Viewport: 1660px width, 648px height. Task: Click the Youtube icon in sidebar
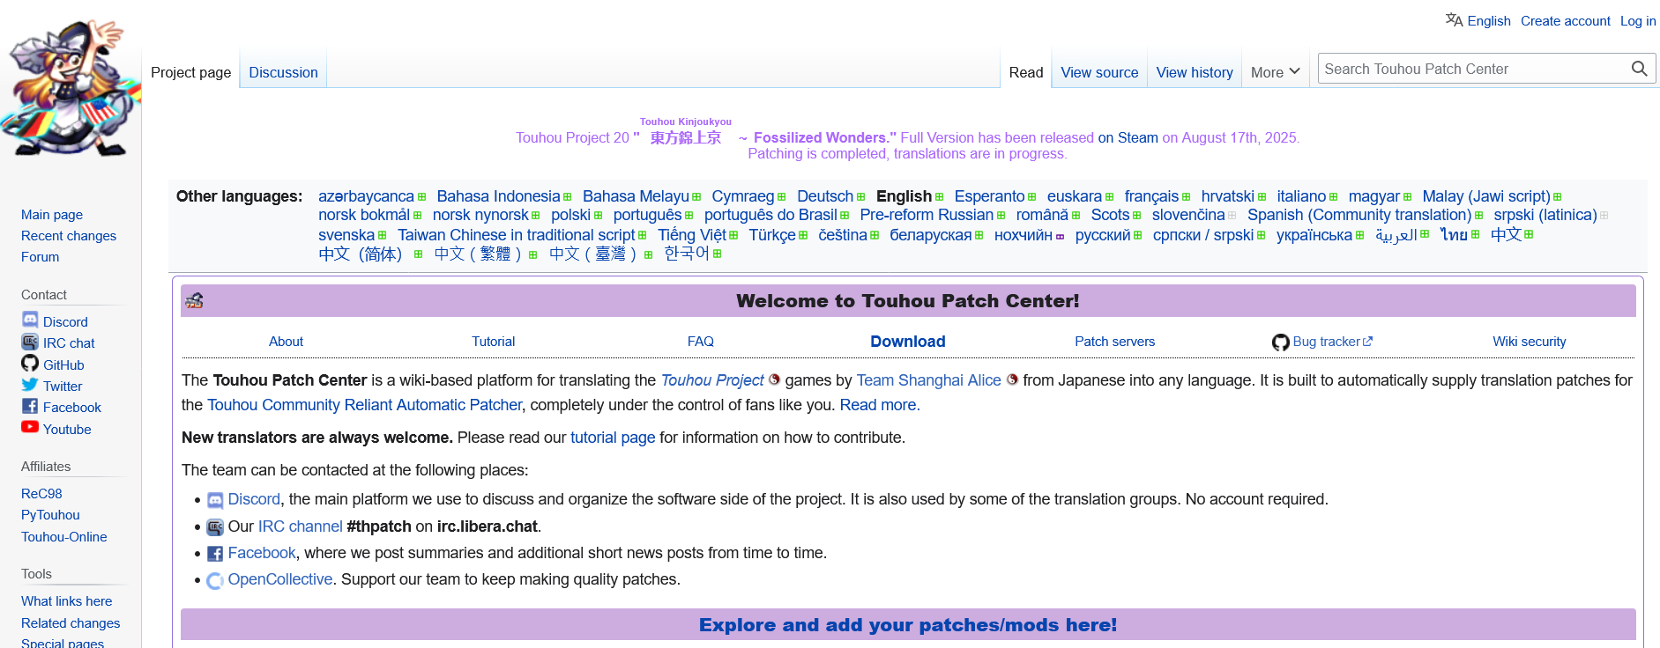[x=30, y=428]
